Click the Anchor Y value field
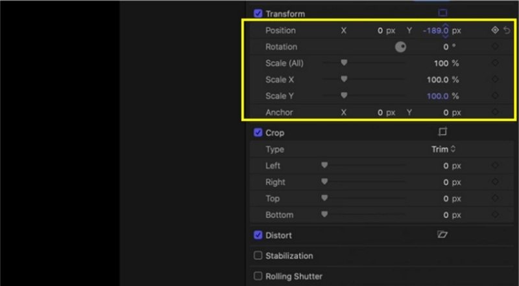Image resolution: width=519 pixels, height=286 pixels. point(452,113)
